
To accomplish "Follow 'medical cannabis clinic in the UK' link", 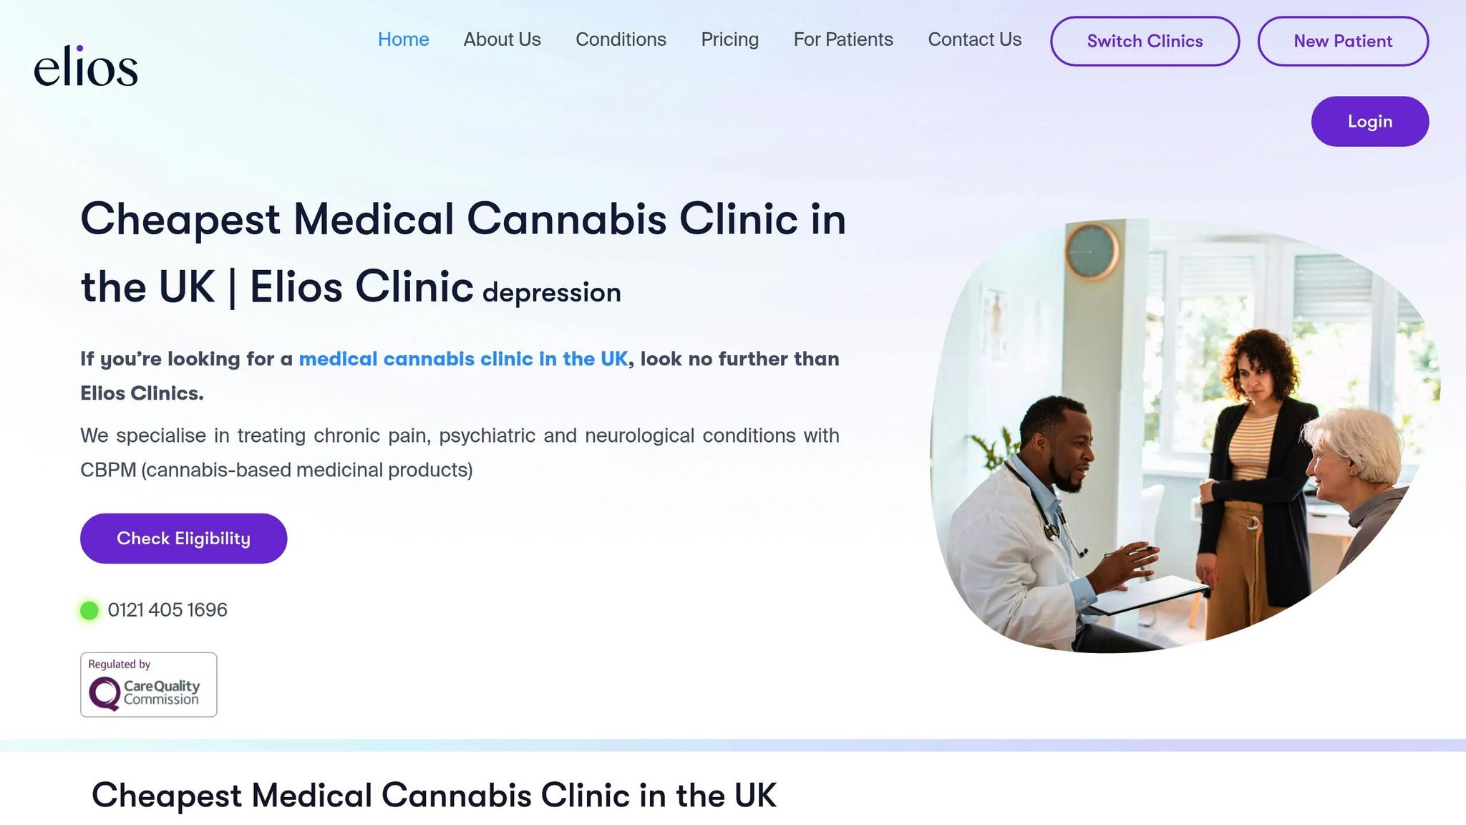I will point(463,359).
